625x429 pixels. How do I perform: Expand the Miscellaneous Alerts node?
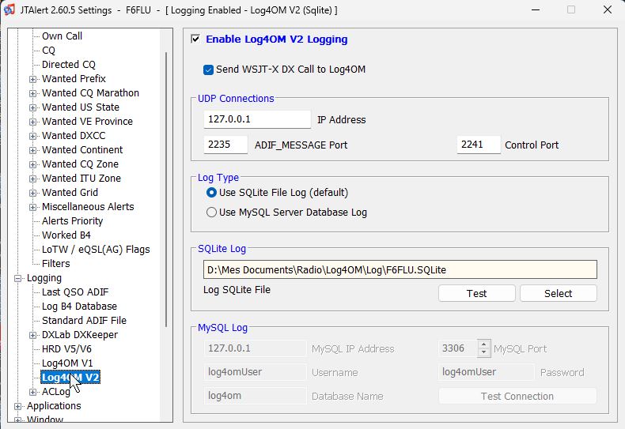point(33,207)
